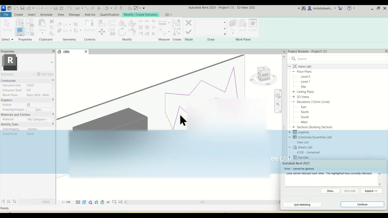The image size is (388, 218).
Task: Open the Insert ribbon tab
Action: 32,15
